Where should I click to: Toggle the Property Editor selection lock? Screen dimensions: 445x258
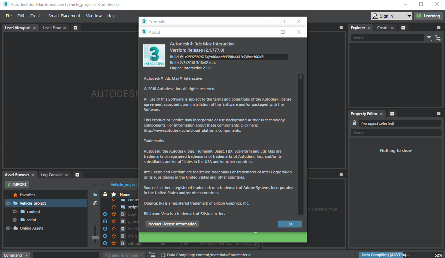point(354,123)
